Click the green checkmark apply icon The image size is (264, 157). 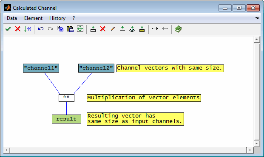pyautogui.click(x=8, y=29)
